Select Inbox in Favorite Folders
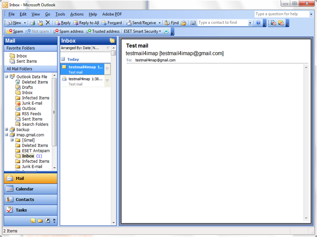The width and height of the screenshot is (317, 237). point(22,56)
